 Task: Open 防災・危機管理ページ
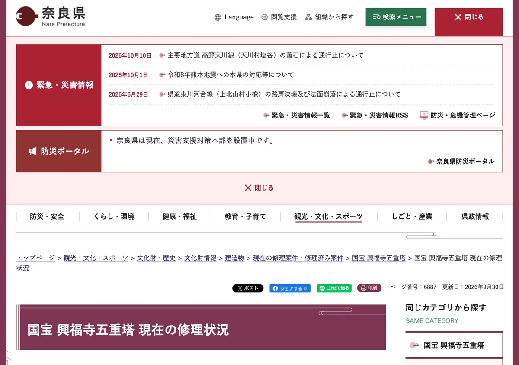458,115
